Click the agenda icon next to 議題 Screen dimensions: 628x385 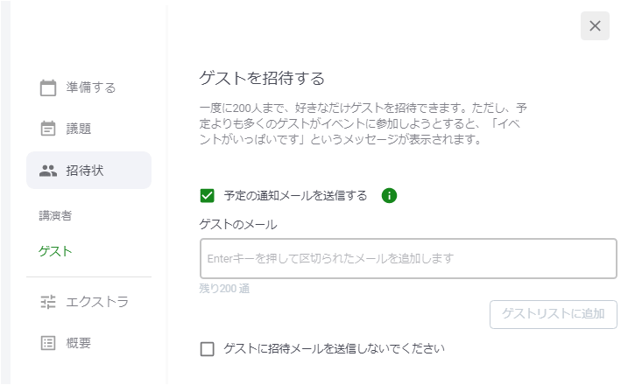point(48,129)
